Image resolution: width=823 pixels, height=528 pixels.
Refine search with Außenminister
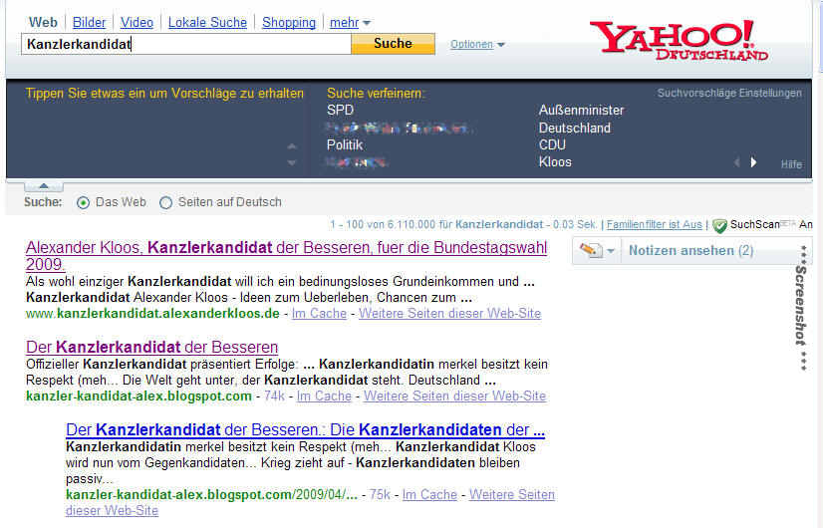coord(581,111)
